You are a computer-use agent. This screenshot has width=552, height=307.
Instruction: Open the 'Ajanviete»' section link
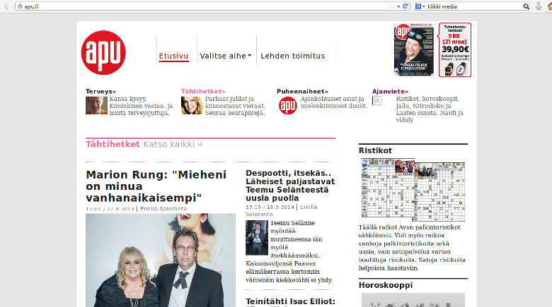click(x=391, y=91)
